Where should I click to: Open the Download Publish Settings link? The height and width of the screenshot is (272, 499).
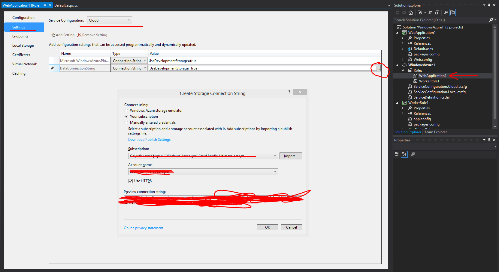tap(149, 140)
